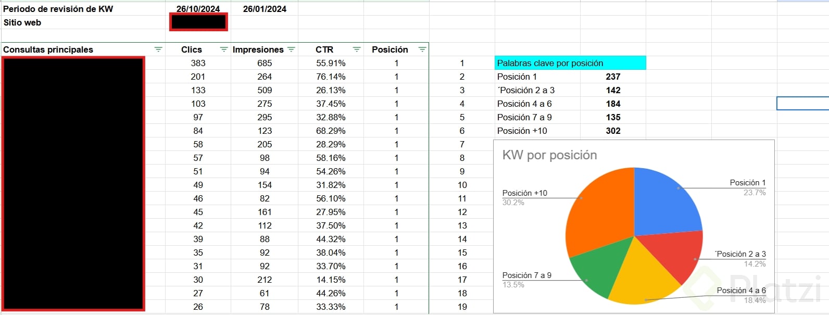The width and height of the screenshot is (829, 315).
Task: Select the cell showing 383 clicks
Action: [198, 63]
